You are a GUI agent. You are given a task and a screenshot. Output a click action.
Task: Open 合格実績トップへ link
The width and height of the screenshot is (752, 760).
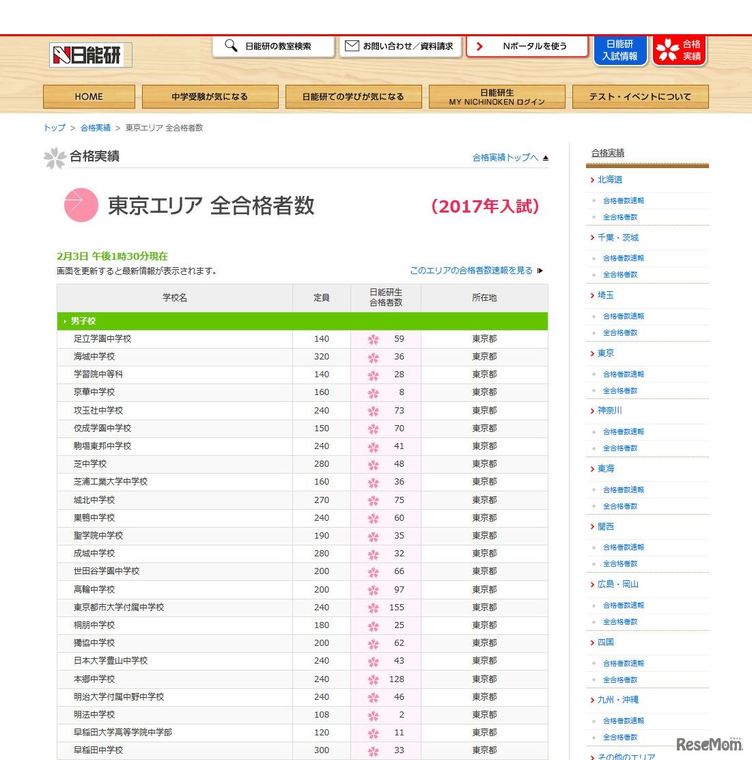pos(503,157)
